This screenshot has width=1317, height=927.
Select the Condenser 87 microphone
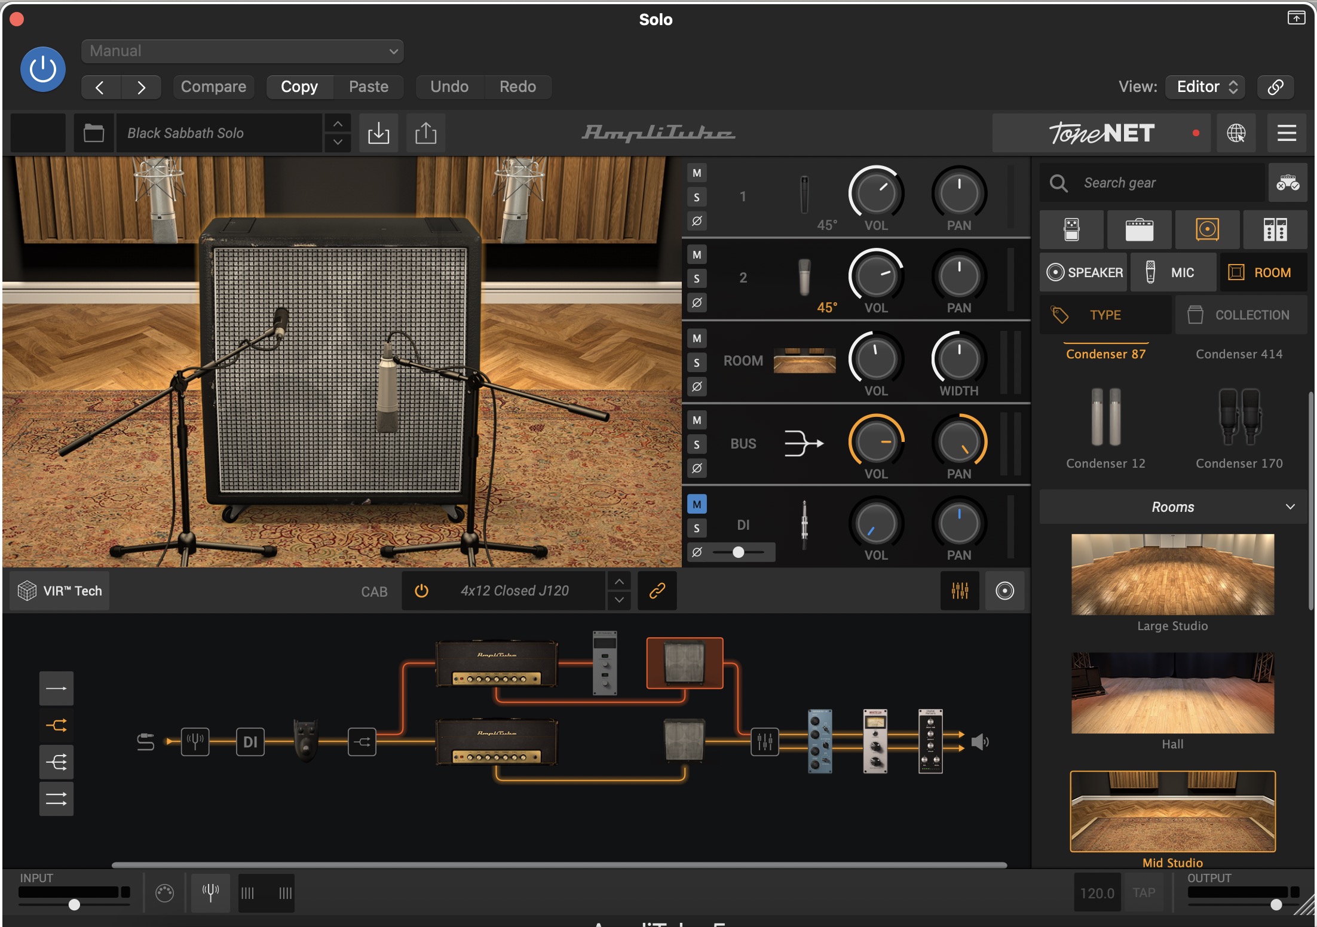point(1106,354)
